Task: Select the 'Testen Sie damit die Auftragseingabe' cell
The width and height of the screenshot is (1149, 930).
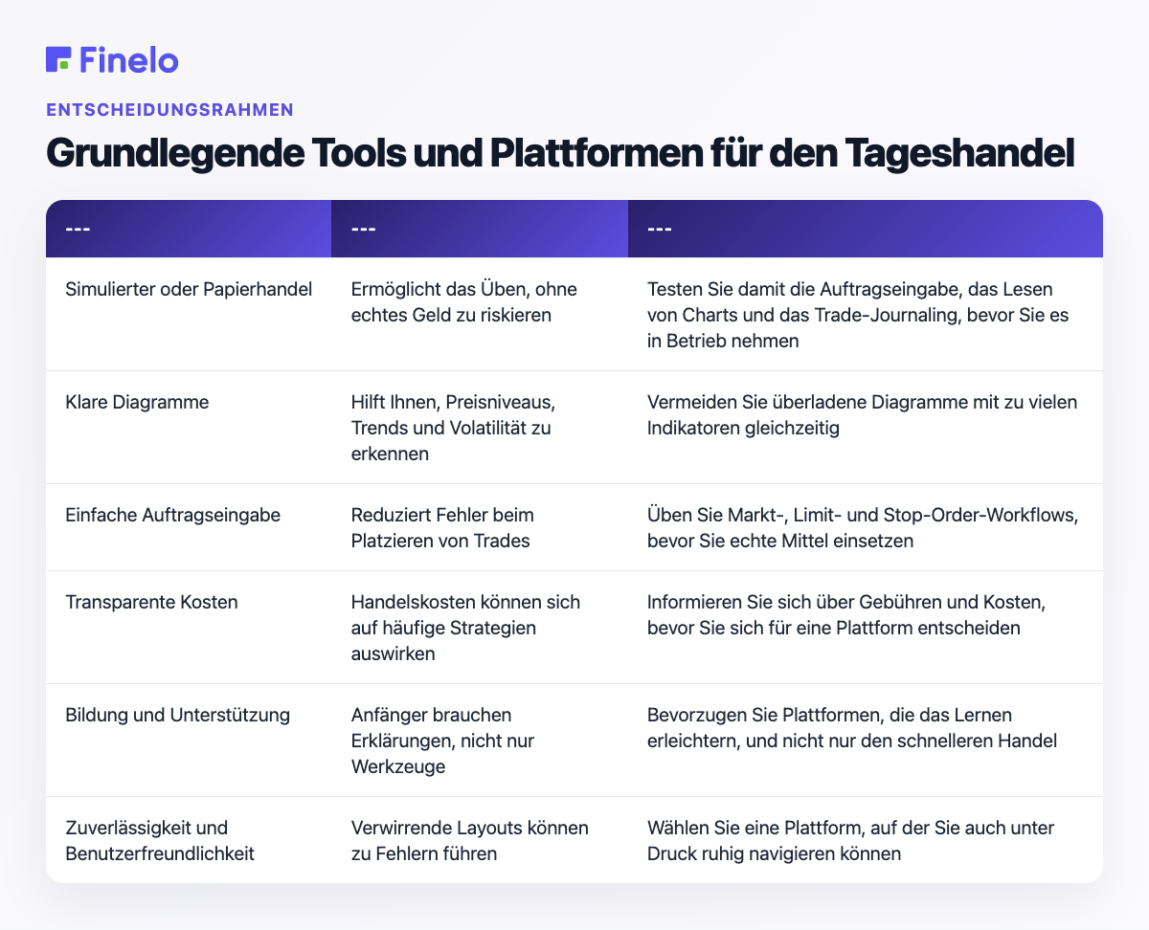Action: point(866,314)
